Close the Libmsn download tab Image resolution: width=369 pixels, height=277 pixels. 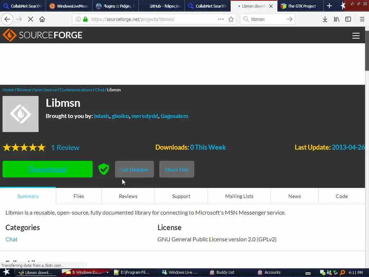coord(271,6)
